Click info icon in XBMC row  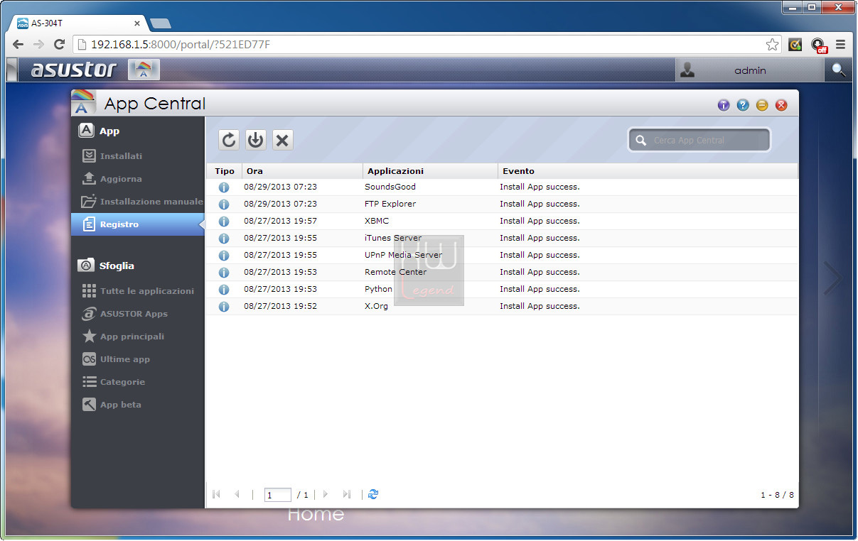(x=224, y=222)
